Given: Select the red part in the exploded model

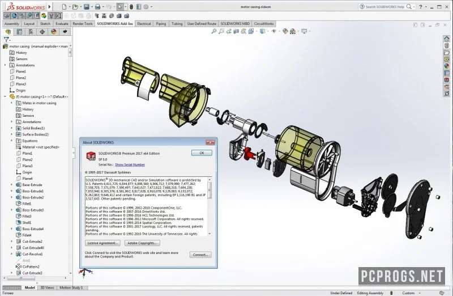Looking at the screenshot, I should pyautogui.click(x=249, y=153).
